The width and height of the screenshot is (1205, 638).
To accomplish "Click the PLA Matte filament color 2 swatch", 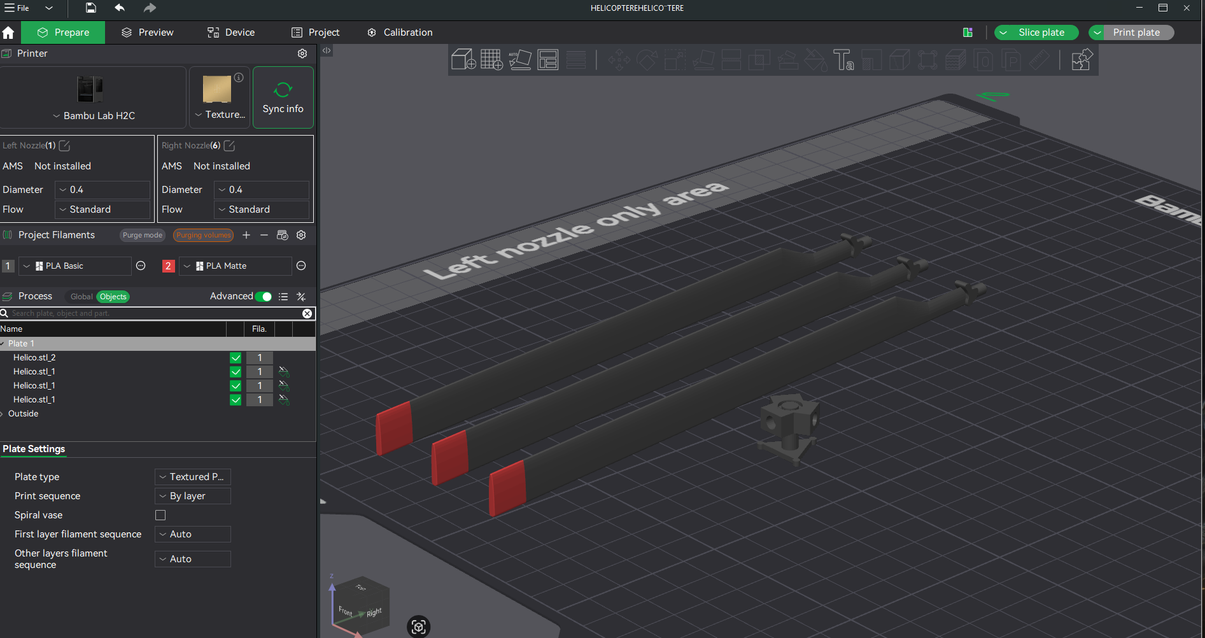I will (x=168, y=266).
